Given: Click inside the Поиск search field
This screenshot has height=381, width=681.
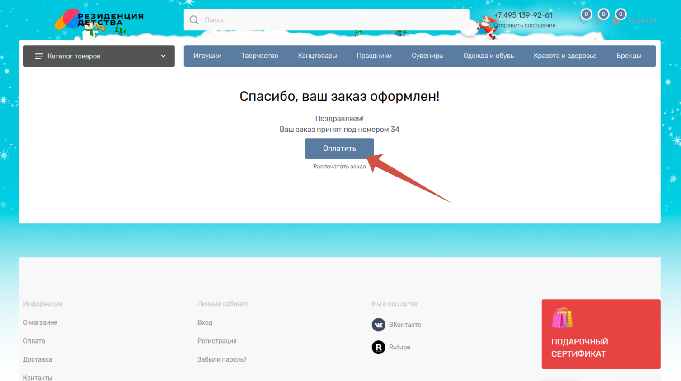Looking at the screenshot, I should [316, 20].
